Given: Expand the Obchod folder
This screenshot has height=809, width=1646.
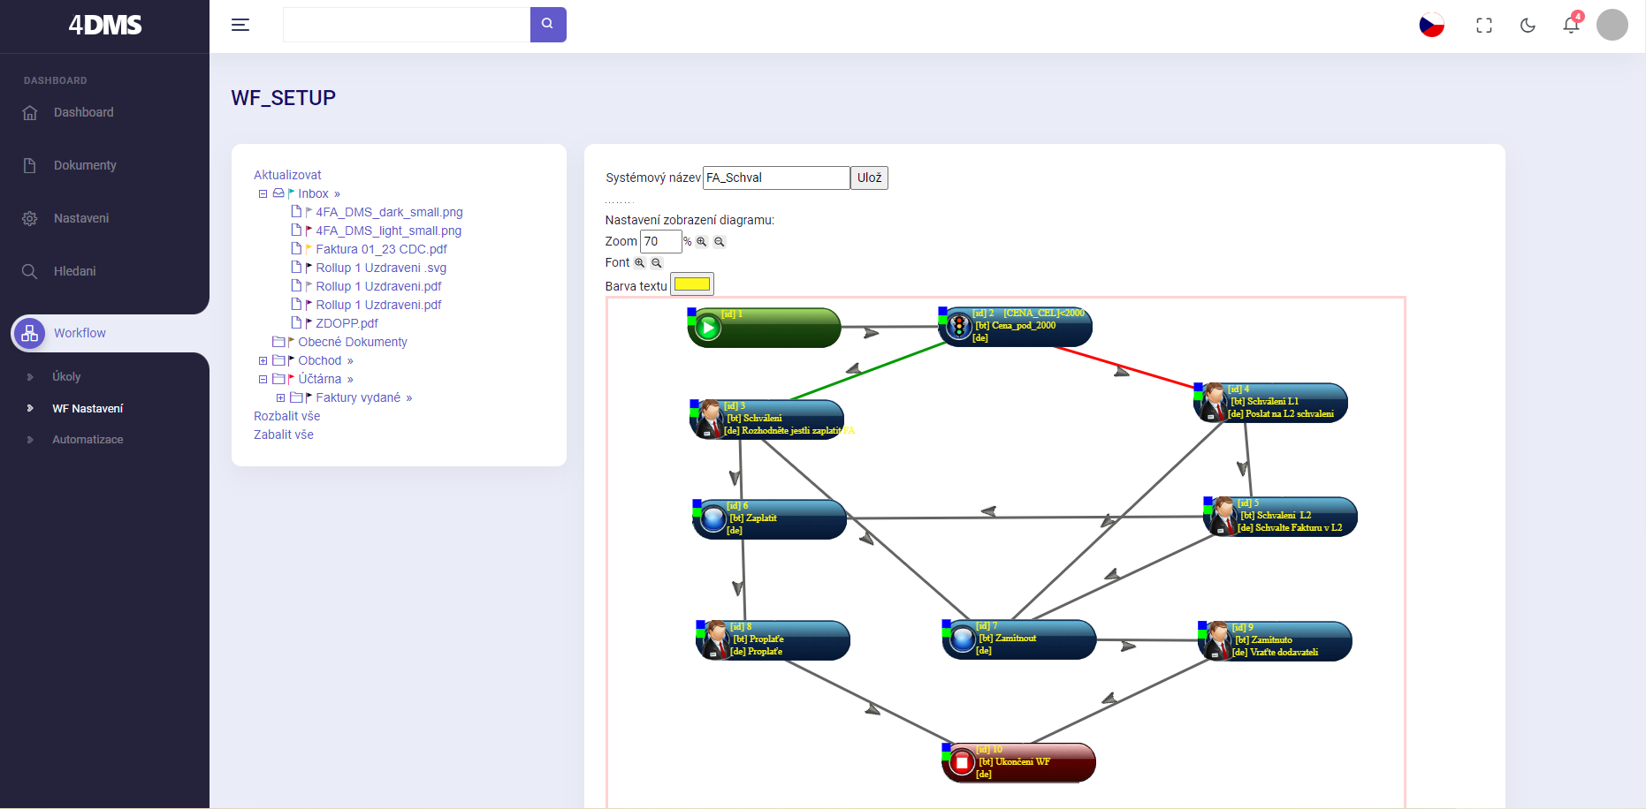Looking at the screenshot, I should click(263, 361).
